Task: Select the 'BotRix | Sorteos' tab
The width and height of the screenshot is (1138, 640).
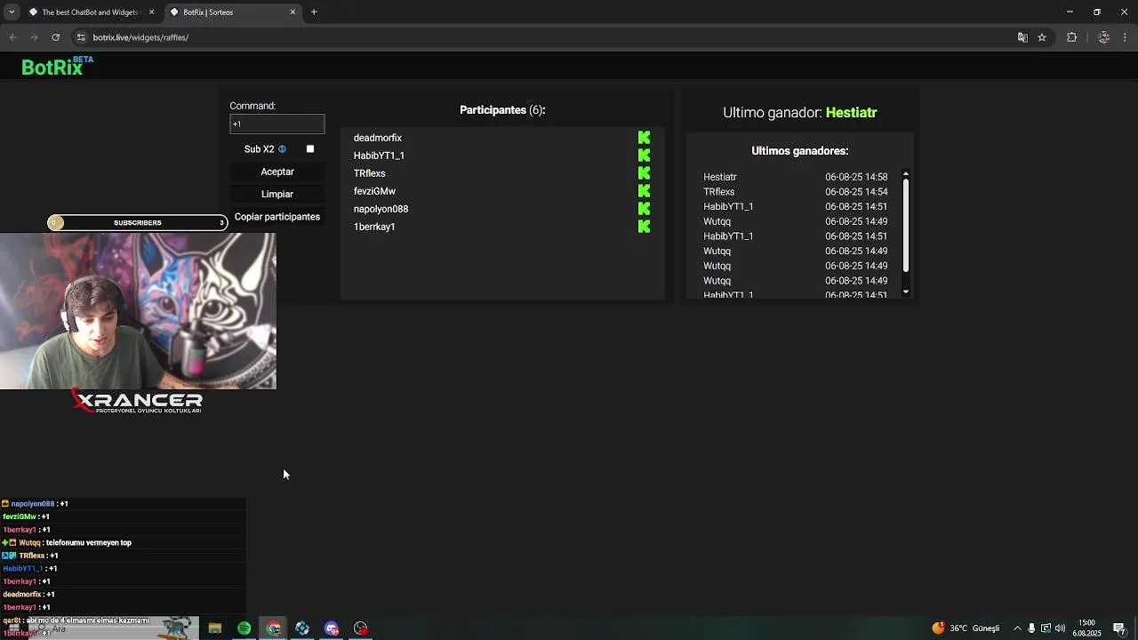Action: click(233, 12)
